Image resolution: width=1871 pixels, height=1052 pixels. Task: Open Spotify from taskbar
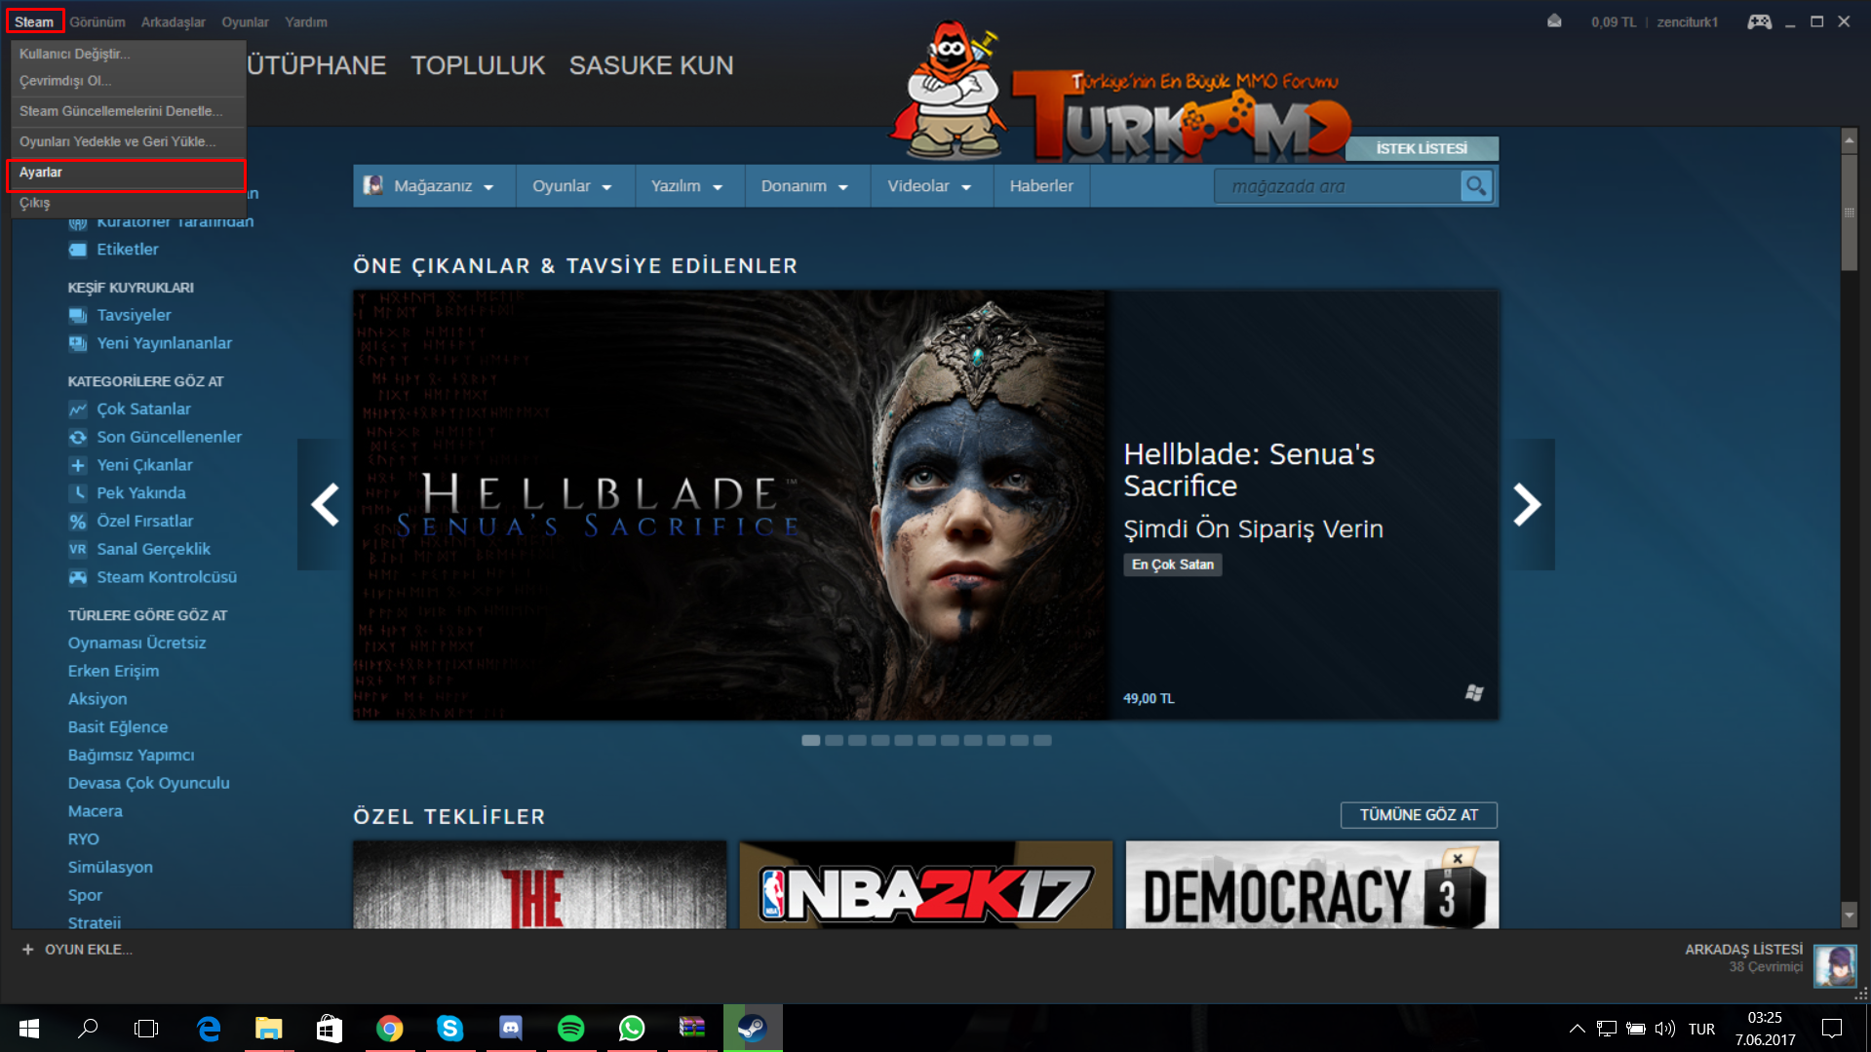570,1029
